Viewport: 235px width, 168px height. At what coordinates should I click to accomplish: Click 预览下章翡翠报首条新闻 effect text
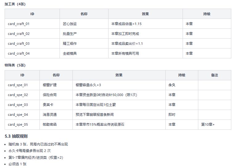point(95,115)
